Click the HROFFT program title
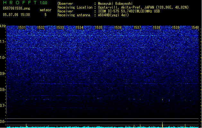This screenshot has height=128, width=202. pos(20,3)
